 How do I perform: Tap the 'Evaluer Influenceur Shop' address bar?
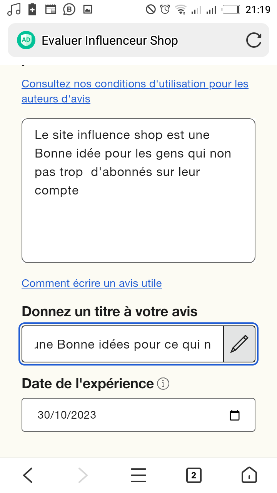[x=131, y=40]
